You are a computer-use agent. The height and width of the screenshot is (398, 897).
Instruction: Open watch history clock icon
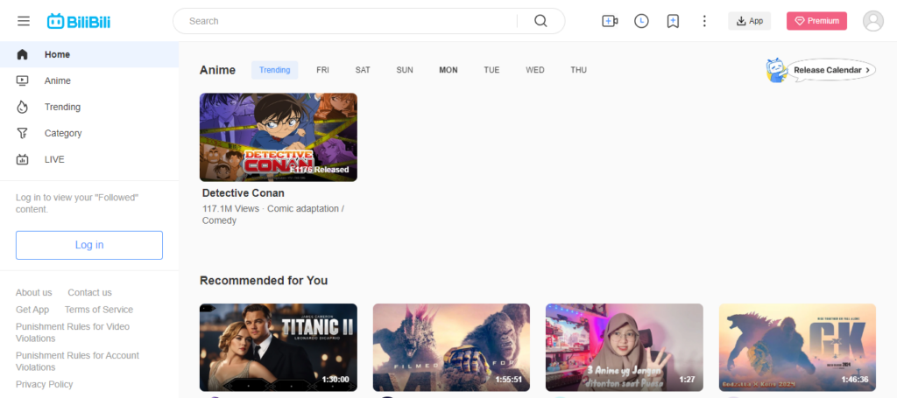tap(641, 21)
